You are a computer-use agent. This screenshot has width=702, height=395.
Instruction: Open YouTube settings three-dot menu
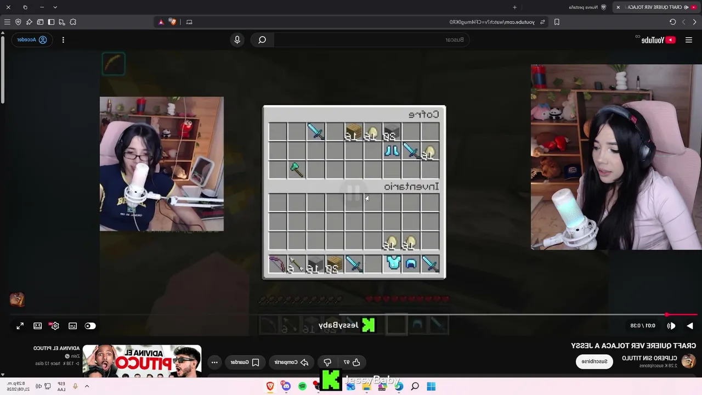(63, 39)
